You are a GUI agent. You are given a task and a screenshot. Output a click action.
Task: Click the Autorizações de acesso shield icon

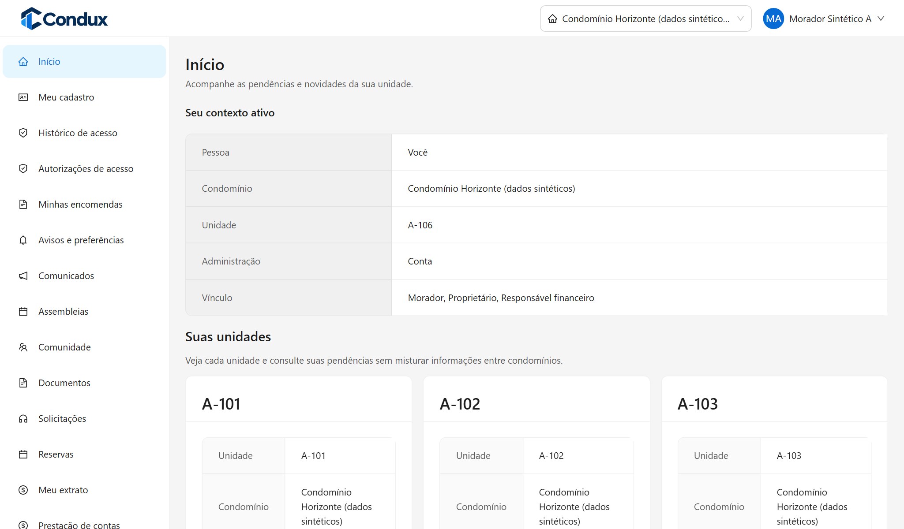coord(23,169)
